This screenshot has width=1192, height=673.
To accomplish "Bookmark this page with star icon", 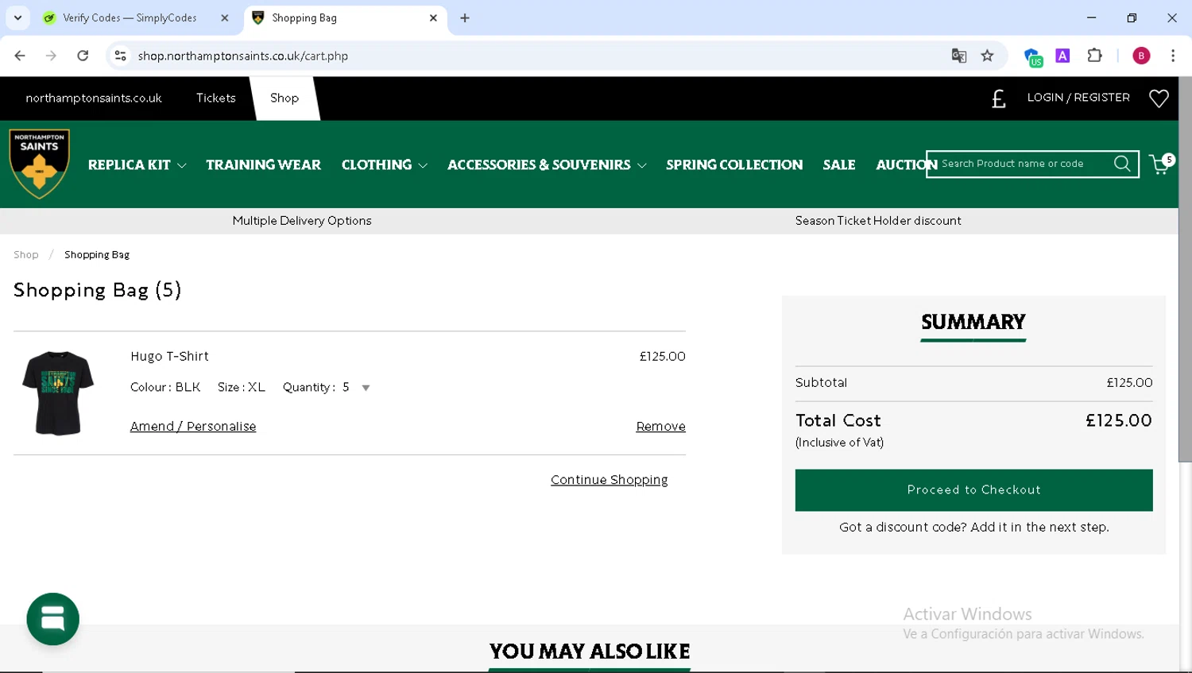I will pos(987,56).
